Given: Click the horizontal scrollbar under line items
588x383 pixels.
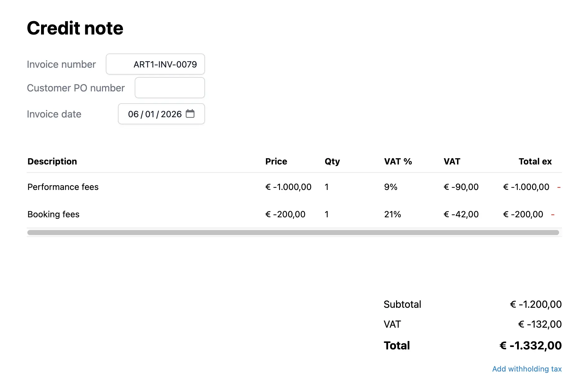Looking at the screenshot, I should click(x=293, y=233).
